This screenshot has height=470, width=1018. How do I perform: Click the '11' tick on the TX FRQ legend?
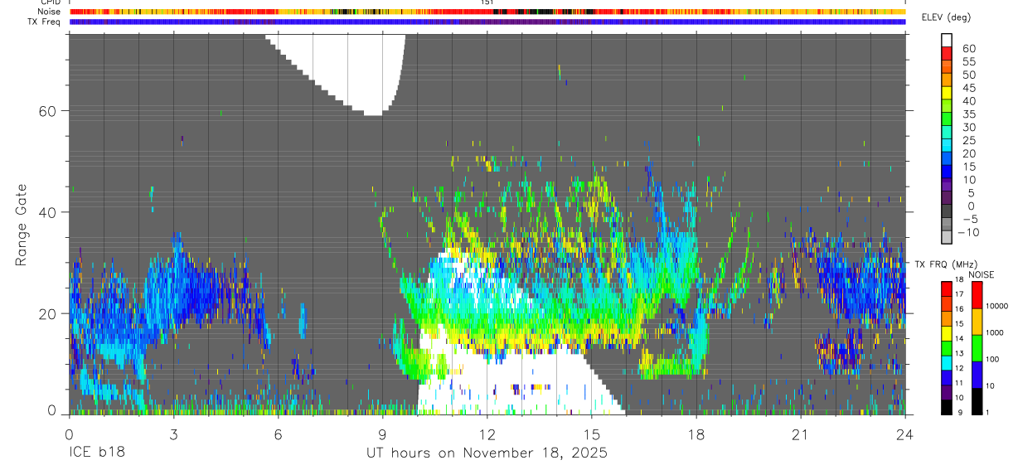[959, 384]
